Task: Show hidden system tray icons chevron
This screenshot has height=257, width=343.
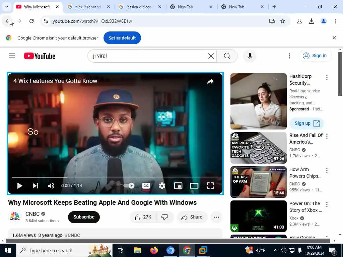Action: coord(276,250)
